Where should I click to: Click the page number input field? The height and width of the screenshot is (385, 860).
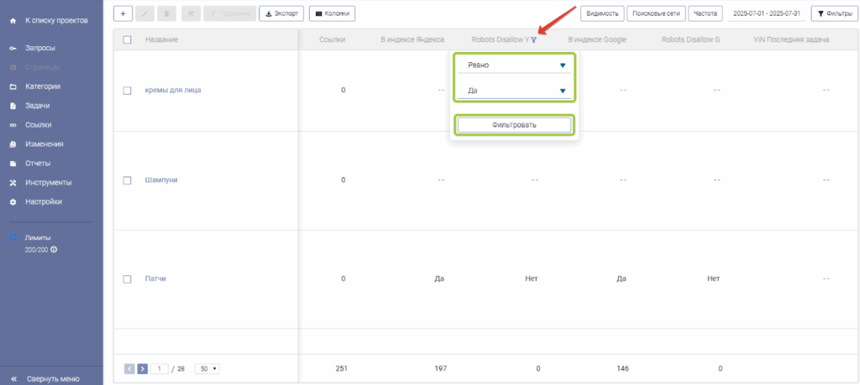click(x=160, y=368)
